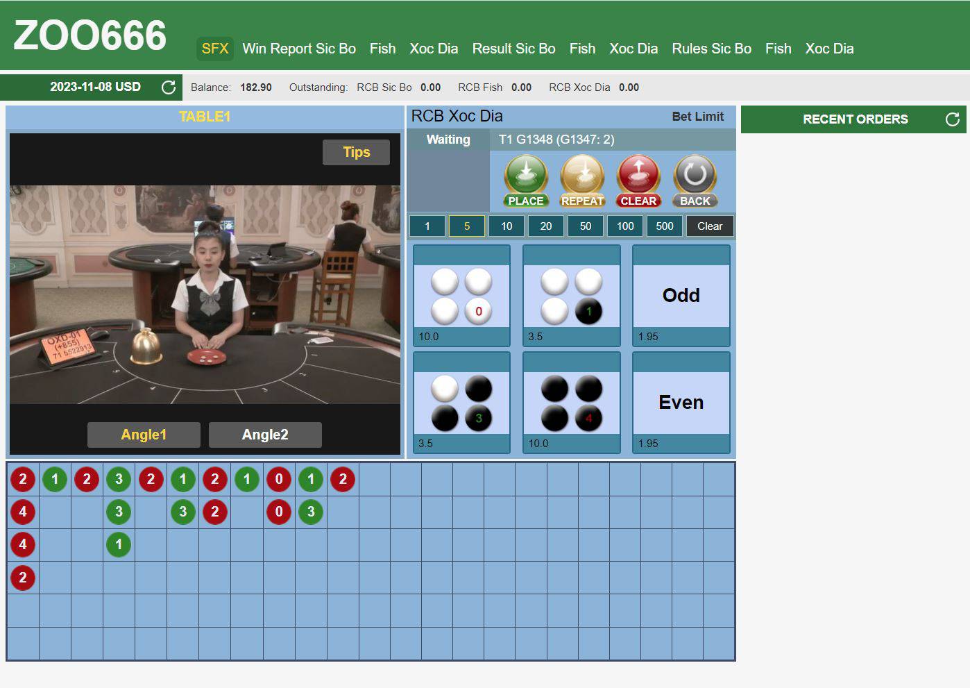Choose chip value 500
The height and width of the screenshot is (688, 970).
tap(665, 226)
